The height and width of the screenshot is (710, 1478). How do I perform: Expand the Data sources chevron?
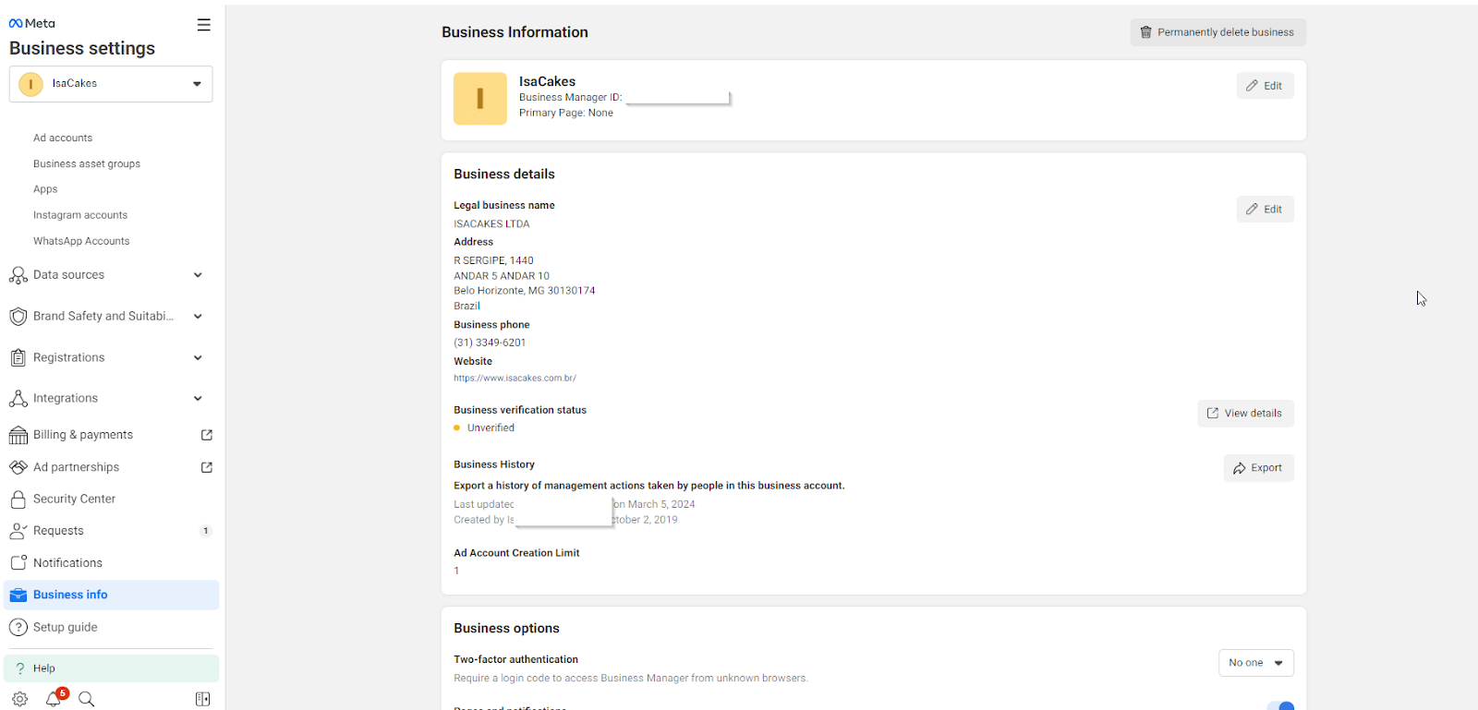198,275
